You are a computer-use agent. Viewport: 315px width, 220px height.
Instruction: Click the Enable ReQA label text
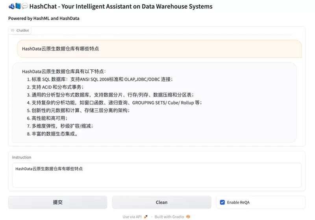coord(238,202)
